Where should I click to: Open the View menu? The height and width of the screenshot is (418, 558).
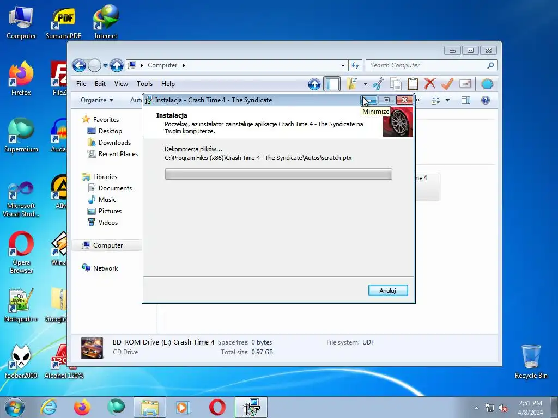click(121, 84)
